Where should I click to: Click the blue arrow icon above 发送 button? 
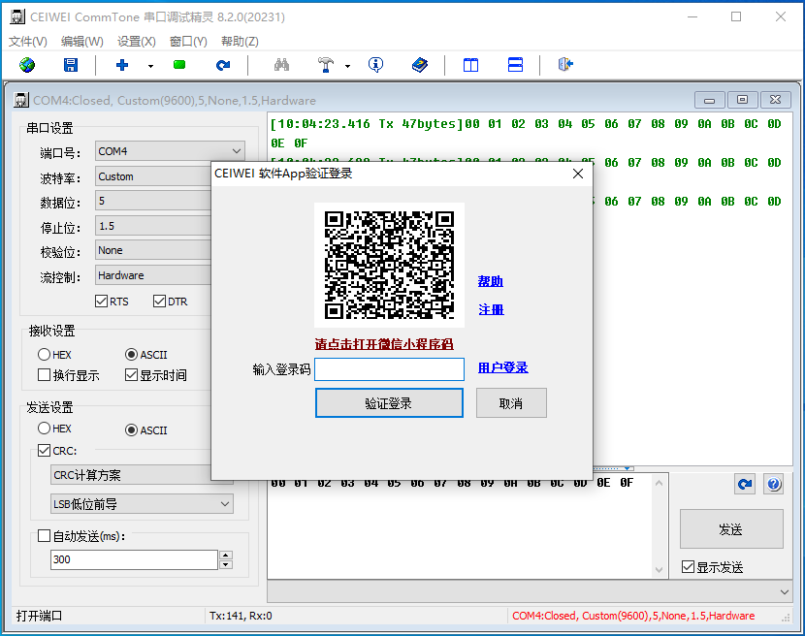[x=745, y=484]
